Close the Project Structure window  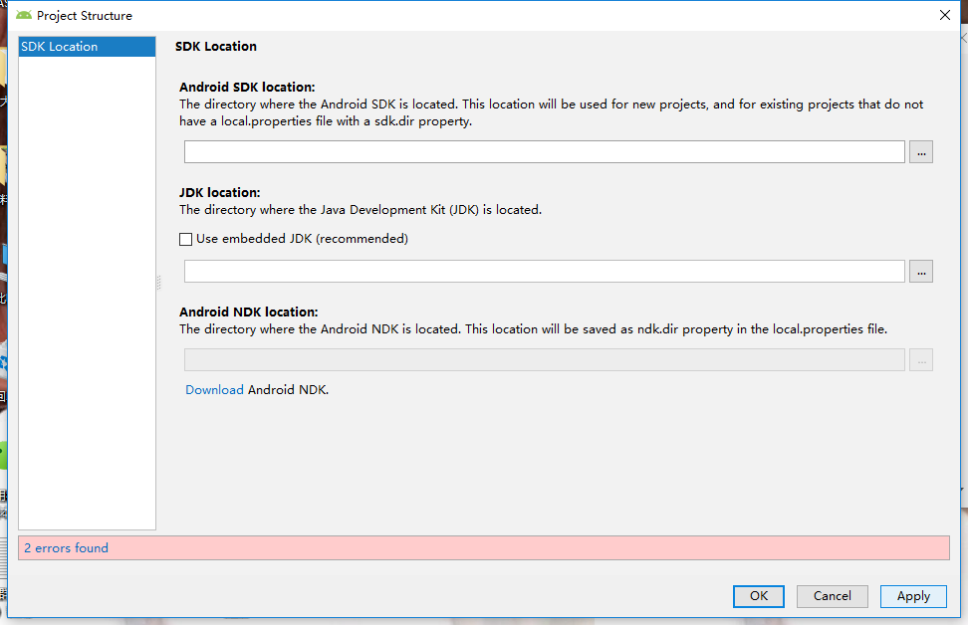click(x=944, y=15)
